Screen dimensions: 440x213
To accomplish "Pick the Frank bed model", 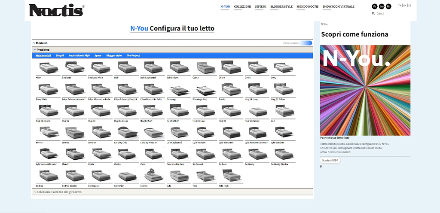I will tap(231, 90).
